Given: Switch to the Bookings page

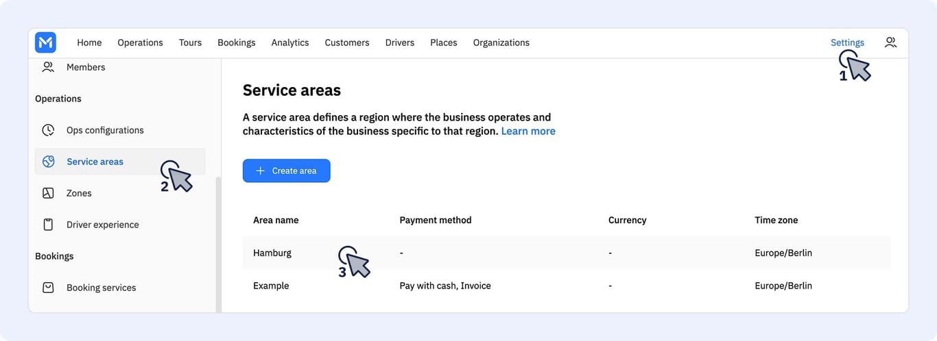Looking at the screenshot, I should (236, 42).
